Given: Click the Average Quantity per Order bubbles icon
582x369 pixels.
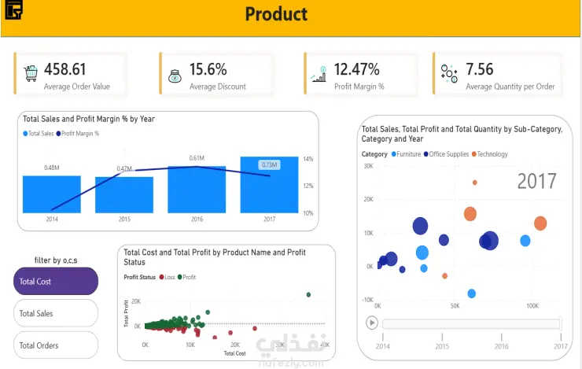Looking at the screenshot, I should click(x=449, y=73).
